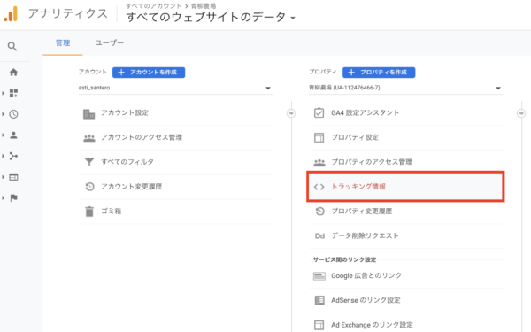
Task: Click the プロパティ設定 layout icon
Action: 319,137
